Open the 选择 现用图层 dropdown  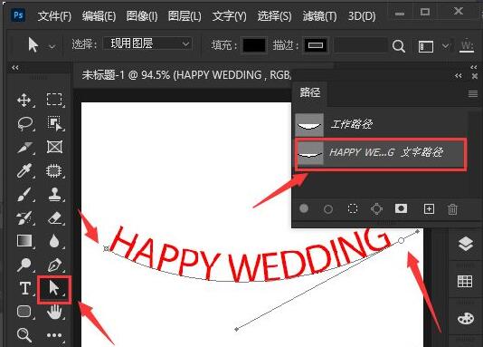click(x=147, y=43)
